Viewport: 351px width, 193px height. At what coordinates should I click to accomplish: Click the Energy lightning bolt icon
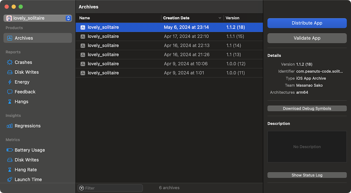tap(9, 82)
